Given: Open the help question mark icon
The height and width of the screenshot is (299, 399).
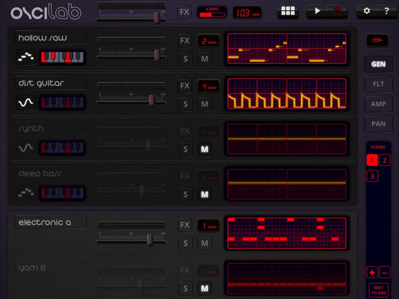Looking at the screenshot, I should tap(386, 11).
